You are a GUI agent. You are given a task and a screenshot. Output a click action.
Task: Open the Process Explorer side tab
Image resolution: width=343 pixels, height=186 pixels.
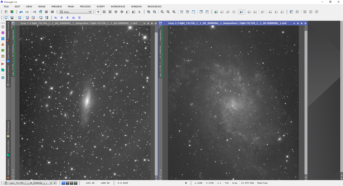tap(8, 75)
